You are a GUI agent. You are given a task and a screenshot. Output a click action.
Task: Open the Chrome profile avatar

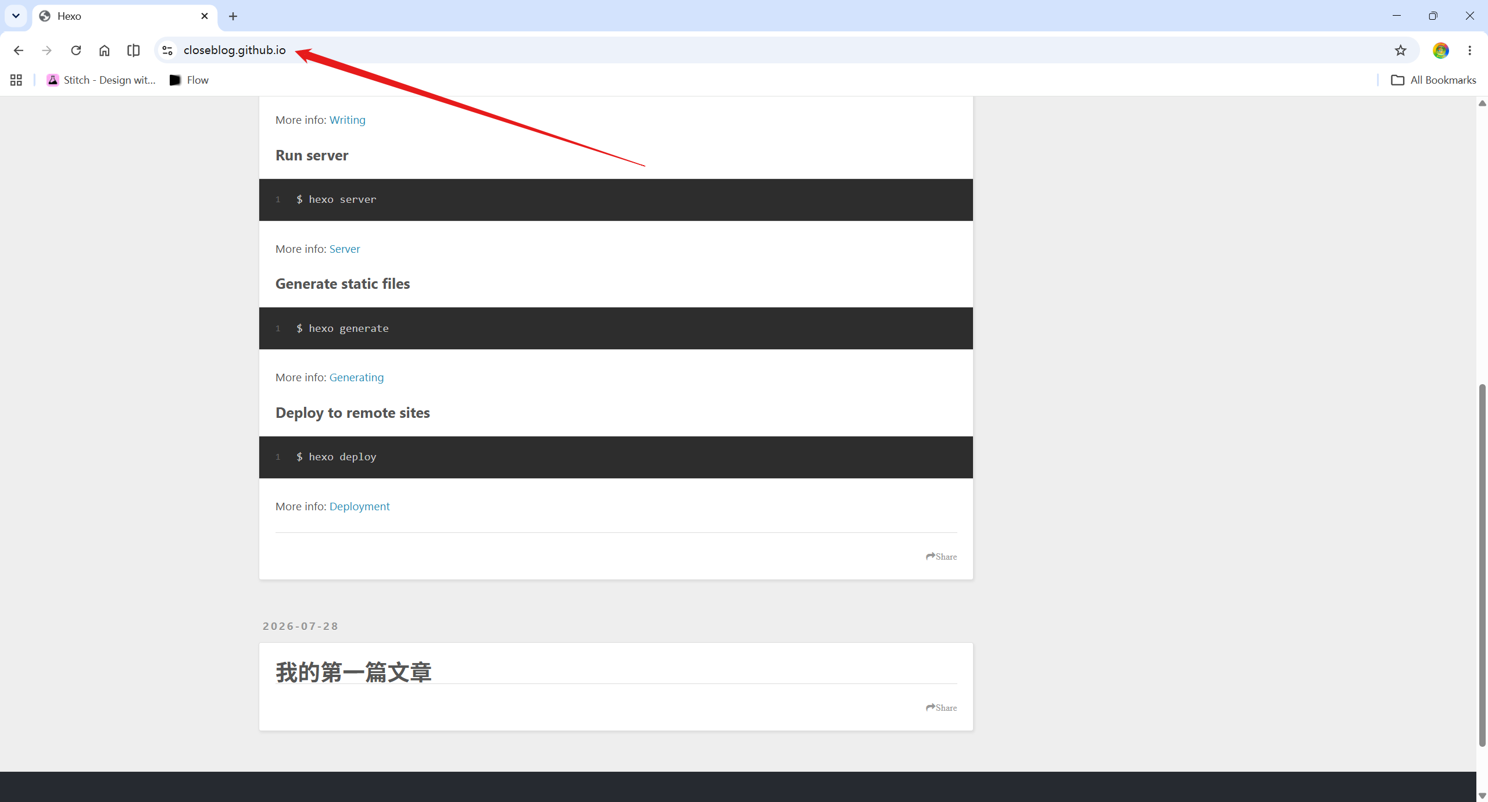1440,51
